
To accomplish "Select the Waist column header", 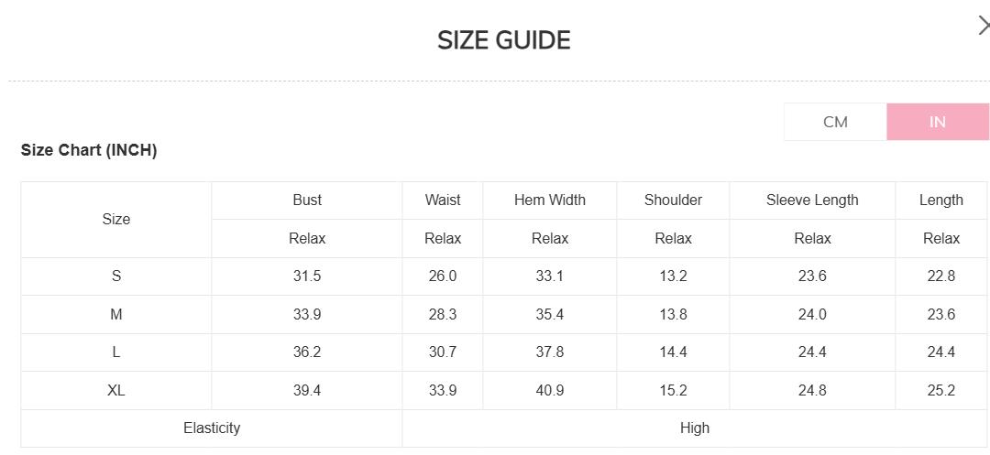I will (443, 200).
